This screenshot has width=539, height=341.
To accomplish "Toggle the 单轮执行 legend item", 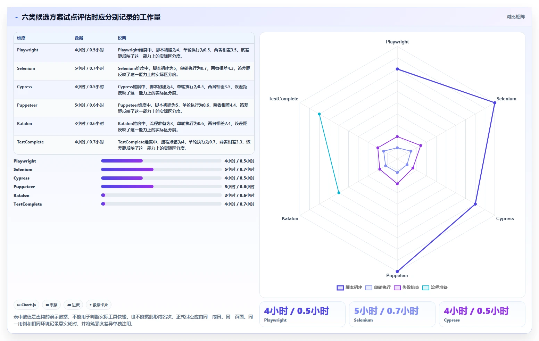I will click(378, 288).
